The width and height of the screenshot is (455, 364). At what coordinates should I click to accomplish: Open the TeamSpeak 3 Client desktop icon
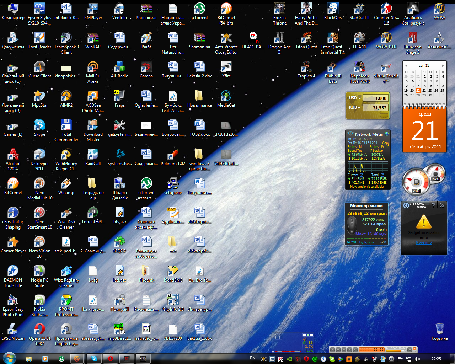[66, 38]
